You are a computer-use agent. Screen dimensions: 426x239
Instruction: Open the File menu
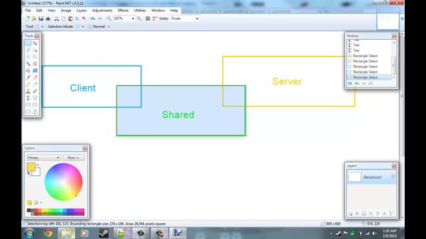coord(28,11)
